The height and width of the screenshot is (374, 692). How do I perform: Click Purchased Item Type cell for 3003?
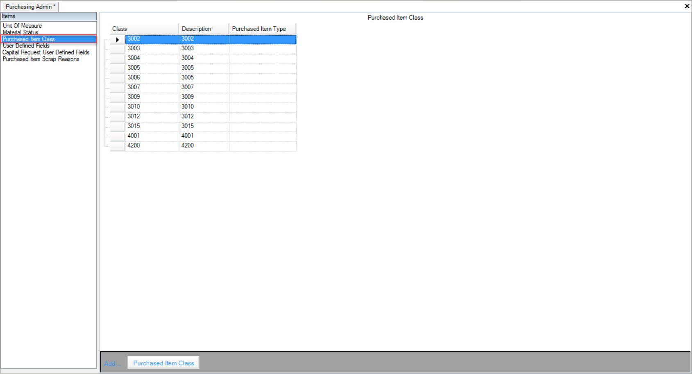coord(263,48)
